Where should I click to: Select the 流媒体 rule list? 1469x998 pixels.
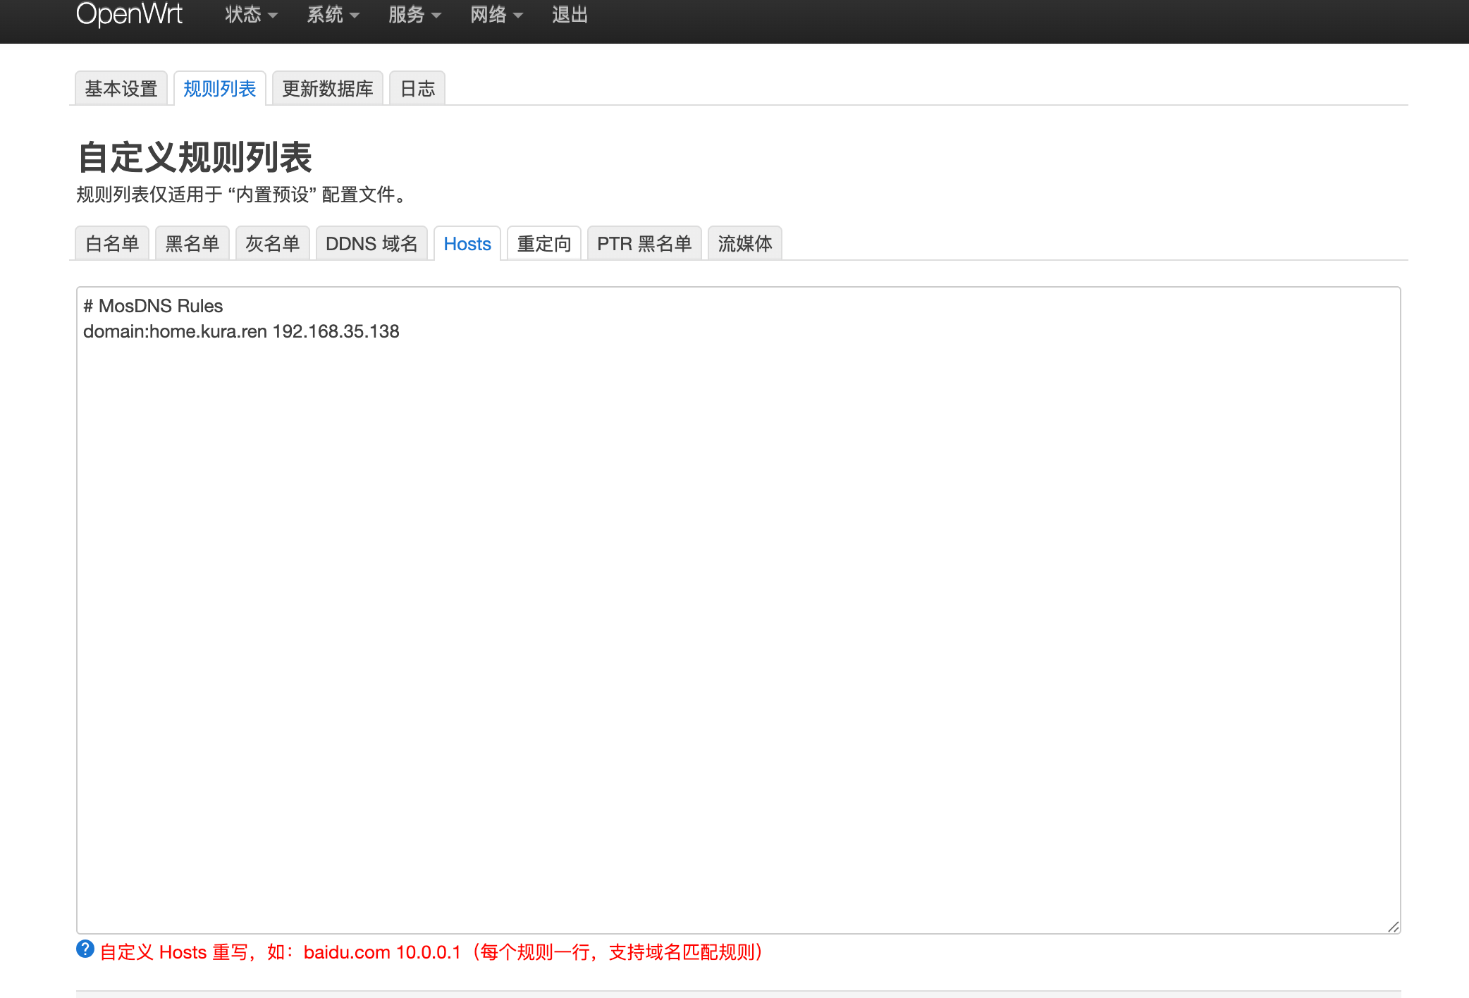point(744,243)
